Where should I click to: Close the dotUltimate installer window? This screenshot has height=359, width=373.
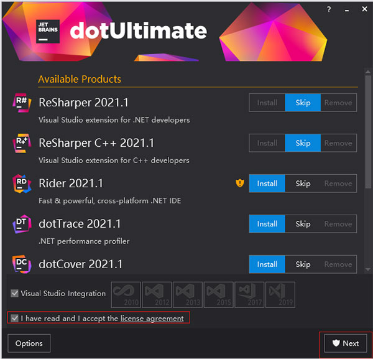coord(364,9)
